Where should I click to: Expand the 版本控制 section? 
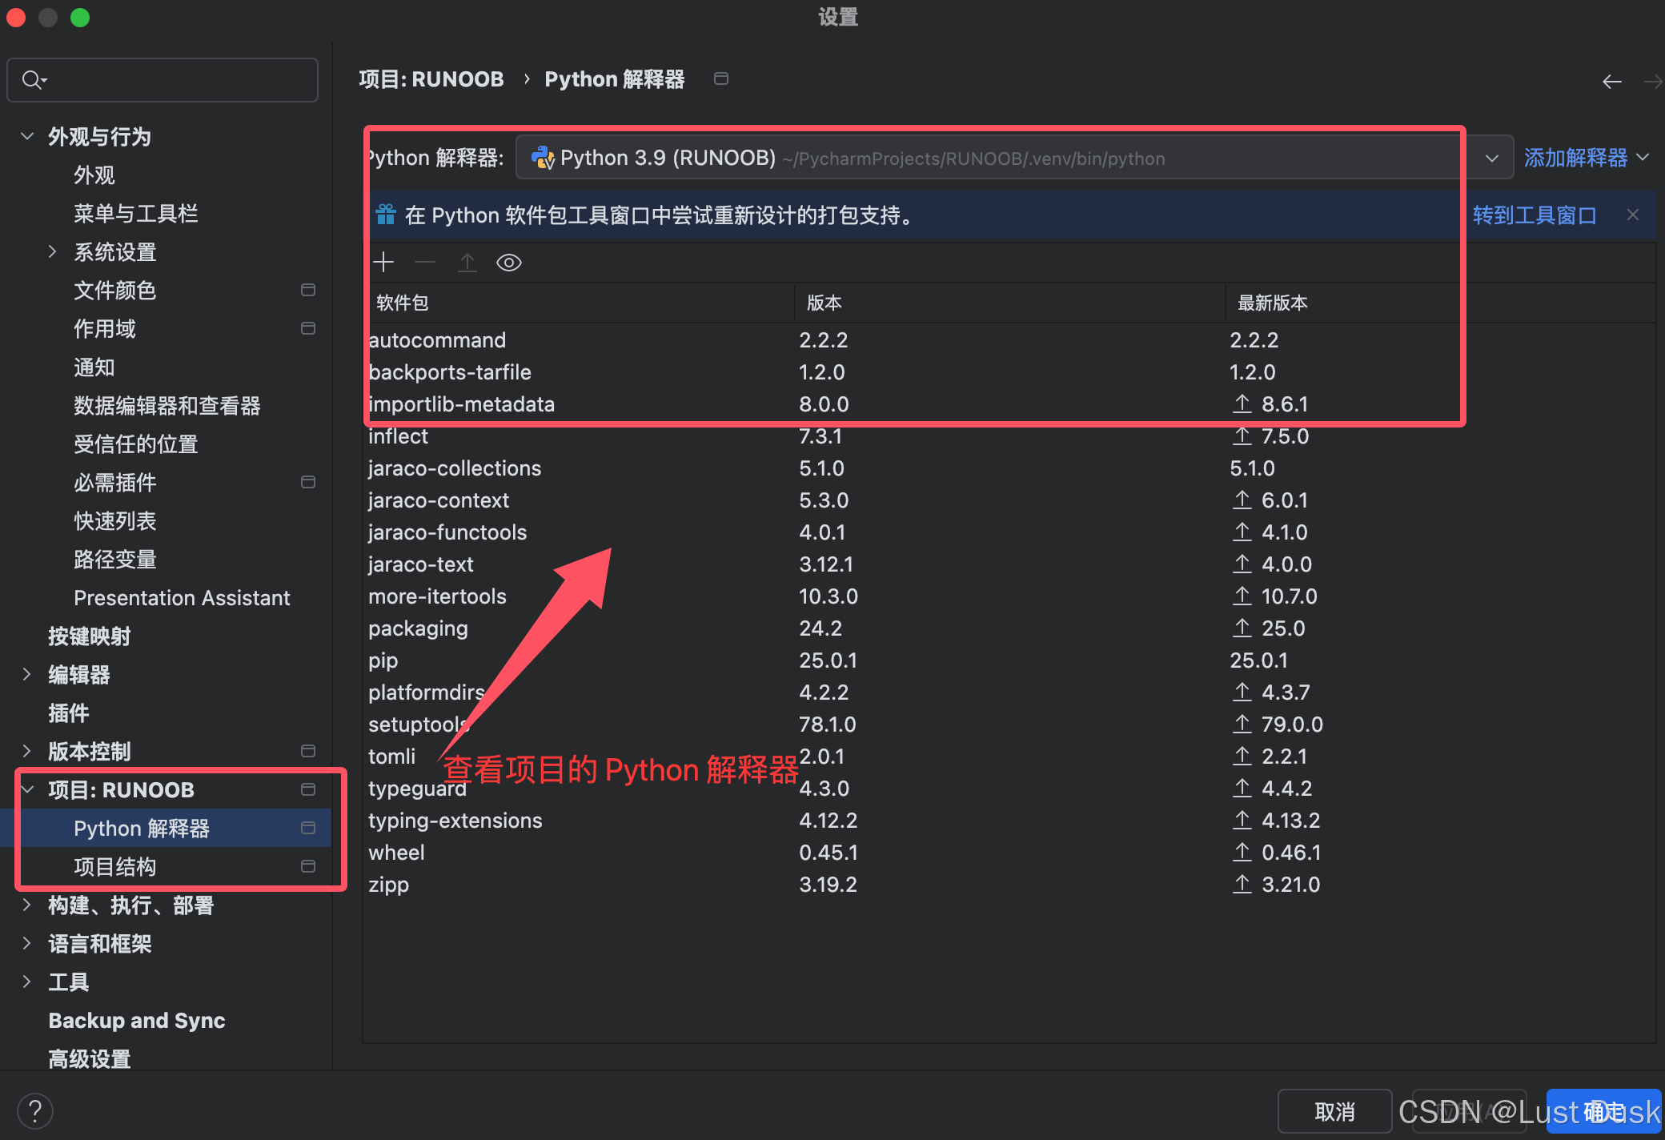click(x=27, y=751)
